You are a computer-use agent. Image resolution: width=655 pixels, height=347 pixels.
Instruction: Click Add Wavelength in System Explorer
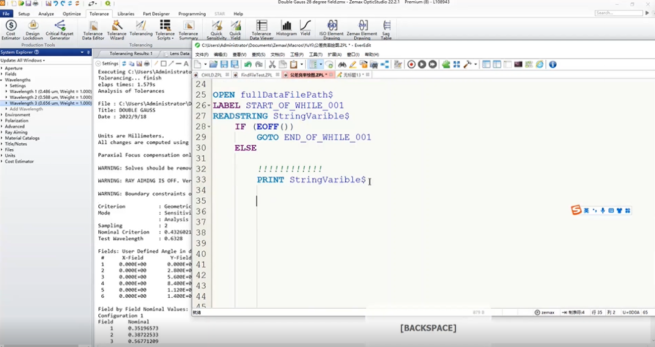click(x=26, y=109)
